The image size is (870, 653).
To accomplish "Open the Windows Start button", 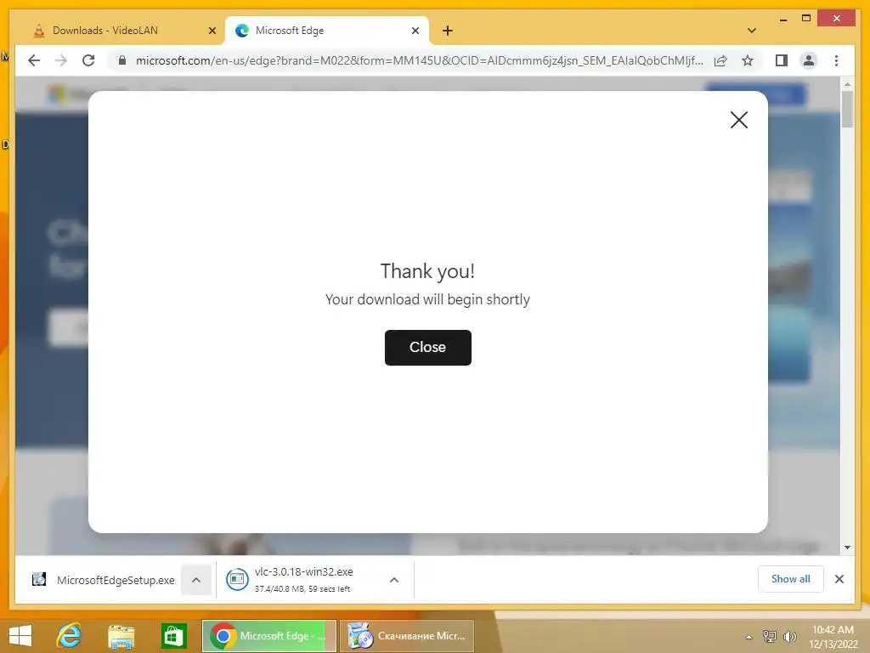I will (20, 636).
